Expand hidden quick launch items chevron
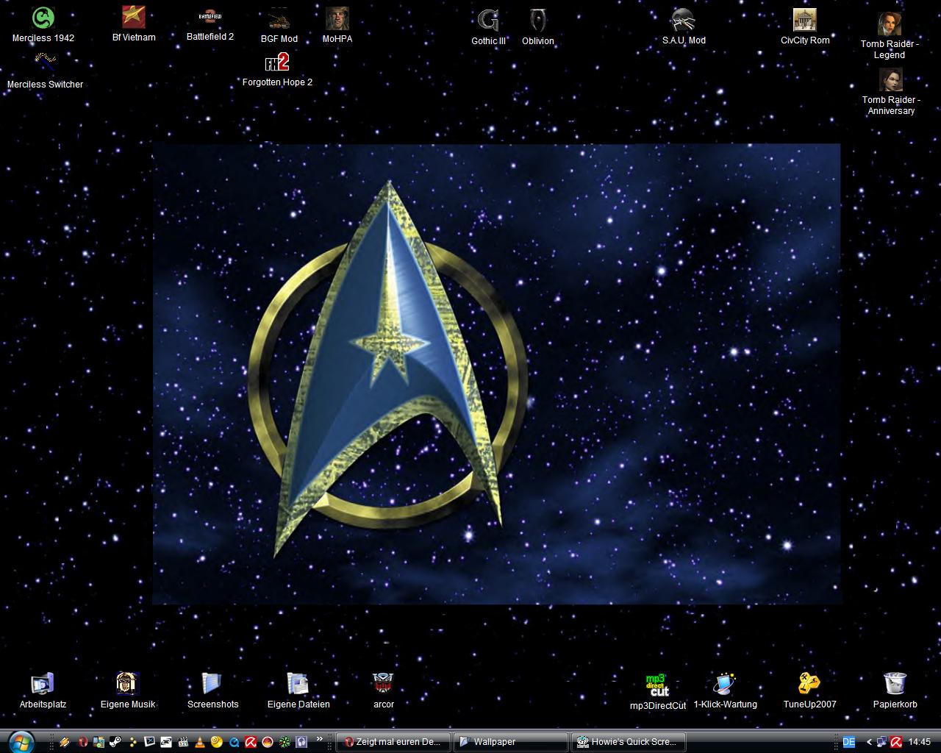This screenshot has width=941, height=753. pyautogui.click(x=320, y=738)
